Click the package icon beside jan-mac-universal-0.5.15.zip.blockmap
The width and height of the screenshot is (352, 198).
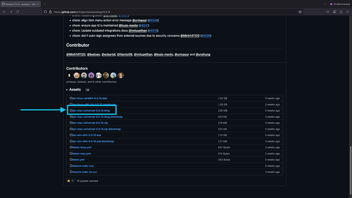[x=71, y=129]
